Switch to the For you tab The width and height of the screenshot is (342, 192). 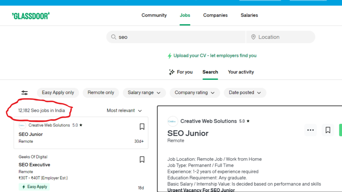coord(181,72)
